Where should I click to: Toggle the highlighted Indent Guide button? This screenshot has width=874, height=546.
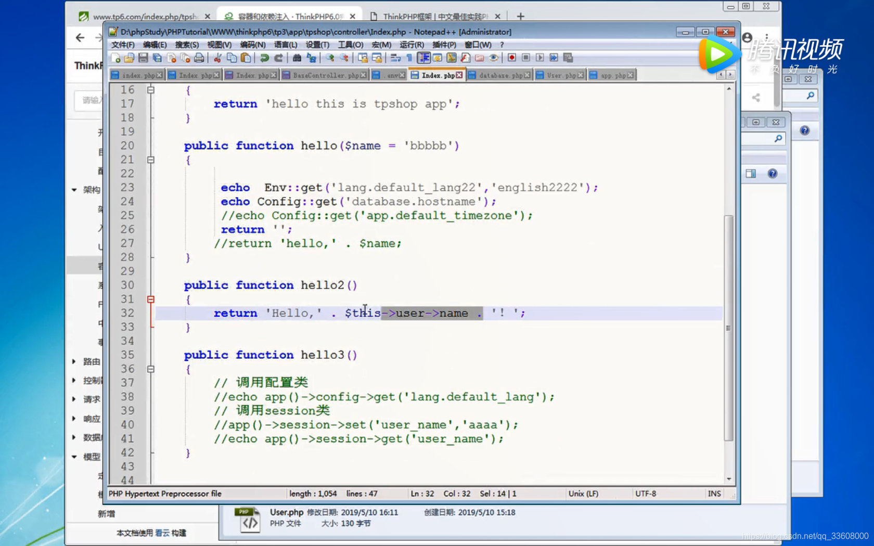click(x=424, y=58)
